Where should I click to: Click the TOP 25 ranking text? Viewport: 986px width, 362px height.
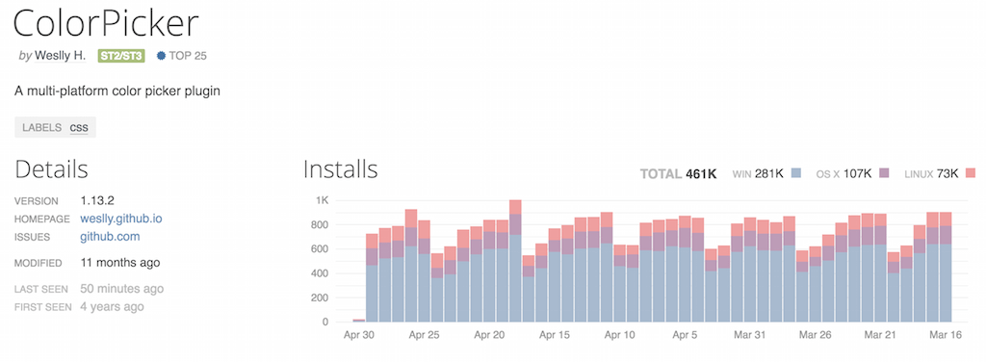click(188, 56)
